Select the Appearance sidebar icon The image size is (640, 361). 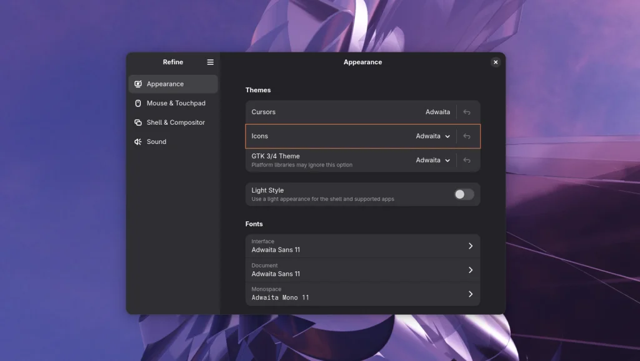pyautogui.click(x=138, y=84)
